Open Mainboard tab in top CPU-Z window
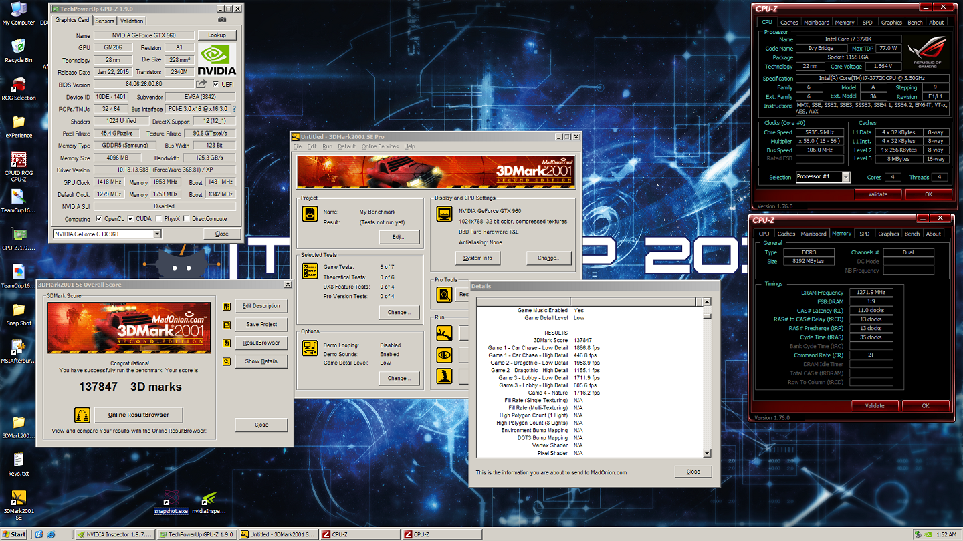Viewport: 963px width, 541px height. (817, 23)
